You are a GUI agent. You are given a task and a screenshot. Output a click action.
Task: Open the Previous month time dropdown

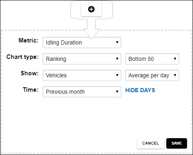[x=82, y=92]
